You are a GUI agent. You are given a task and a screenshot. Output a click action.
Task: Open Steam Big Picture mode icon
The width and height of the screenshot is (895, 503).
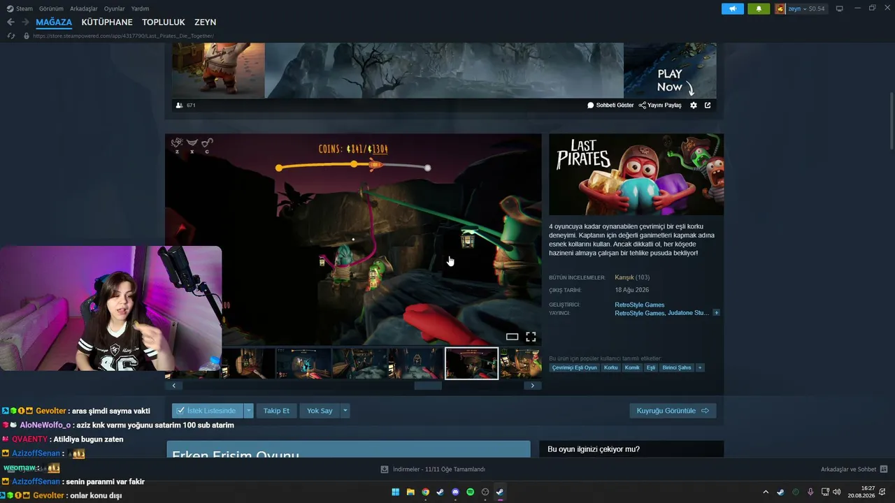click(x=839, y=8)
